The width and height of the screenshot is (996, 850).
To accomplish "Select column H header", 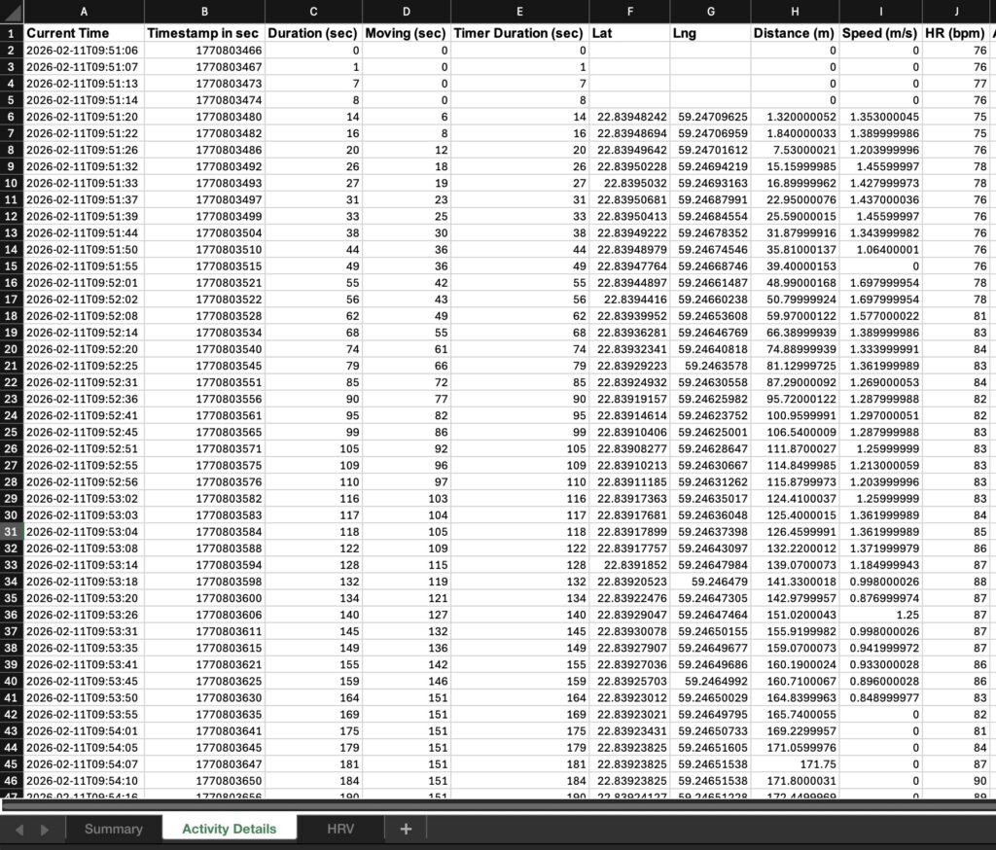I will pos(795,12).
